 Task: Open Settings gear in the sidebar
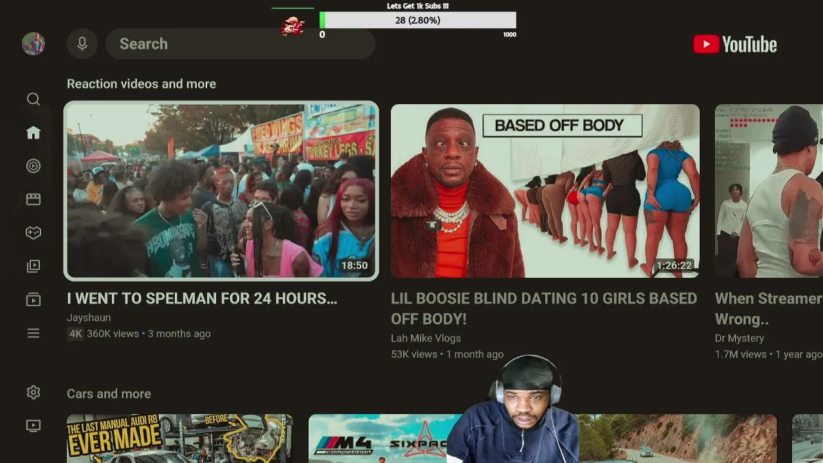click(33, 392)
